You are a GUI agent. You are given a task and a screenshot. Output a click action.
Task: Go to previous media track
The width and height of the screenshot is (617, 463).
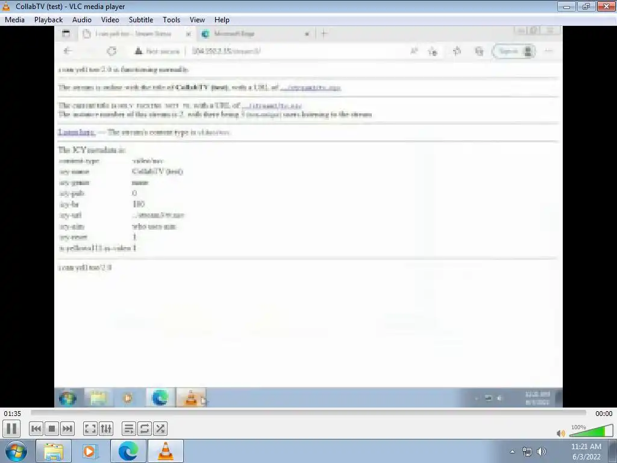pyautogui.click(x=36, y=429)
